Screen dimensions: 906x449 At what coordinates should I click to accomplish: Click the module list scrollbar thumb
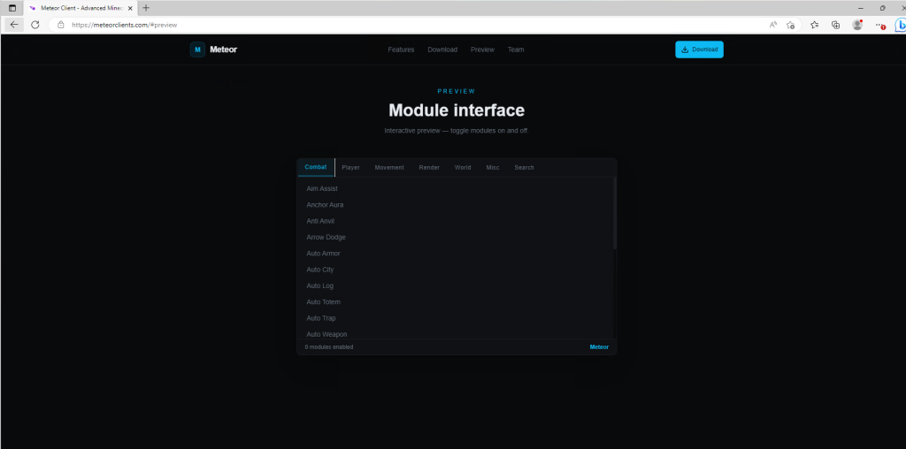coord(615,214)
